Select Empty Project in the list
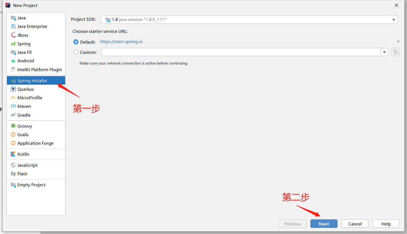This screenshot has height=234, width=407. point(36,185)
